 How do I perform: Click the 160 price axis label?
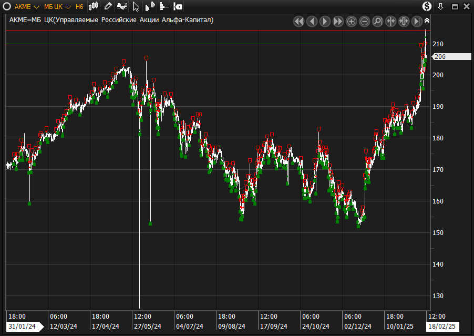[x=438, y=201]
